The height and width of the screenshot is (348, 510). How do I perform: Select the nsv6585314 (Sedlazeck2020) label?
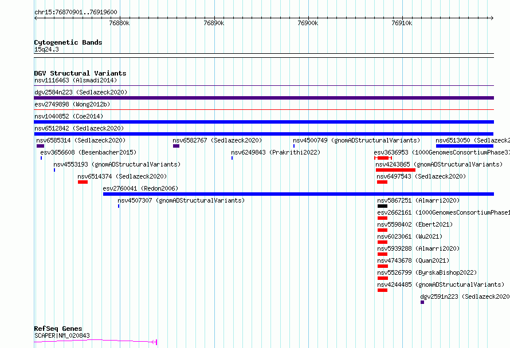tap(81, 140)
